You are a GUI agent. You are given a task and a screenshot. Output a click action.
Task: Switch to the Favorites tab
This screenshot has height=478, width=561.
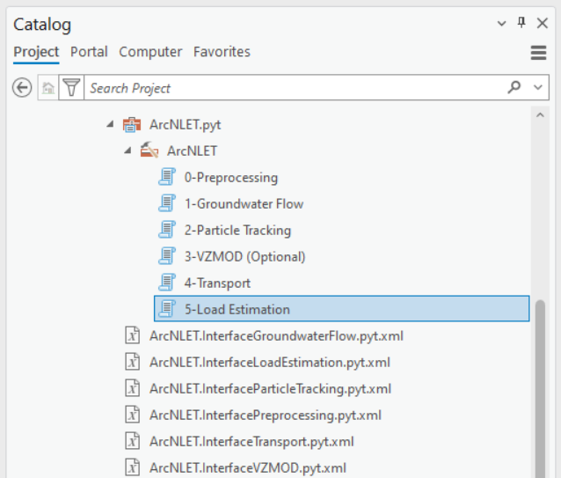(222, 52)
